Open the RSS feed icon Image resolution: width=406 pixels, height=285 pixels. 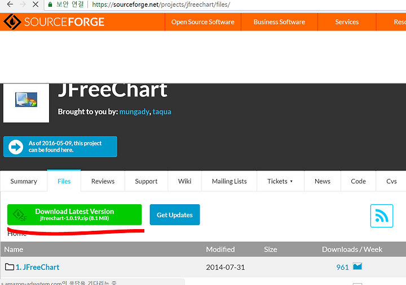[x=382, y=216]
